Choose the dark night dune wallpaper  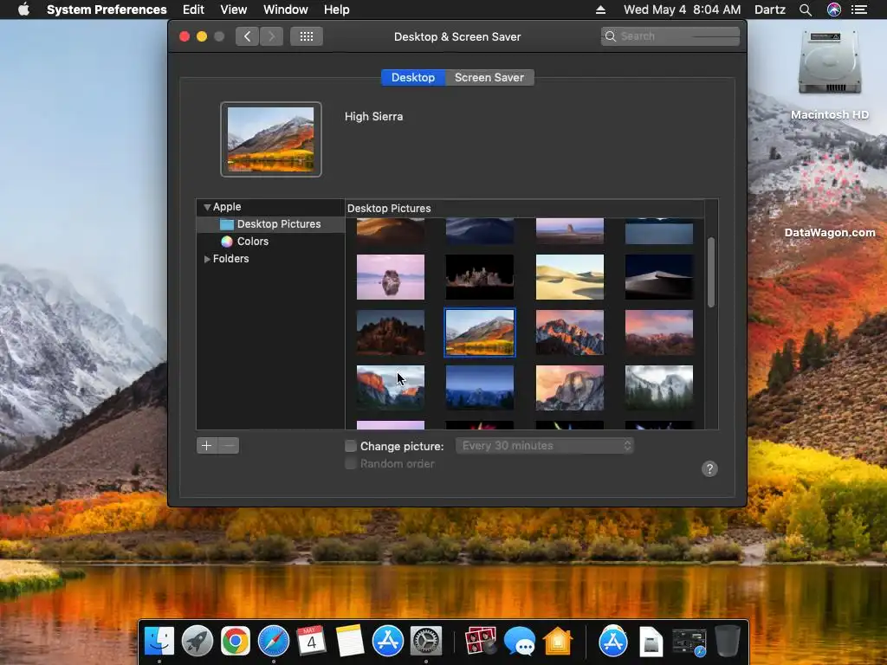[x=659, y=276]
